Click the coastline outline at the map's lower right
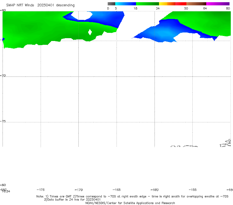Screen dimensions: 233x205 tap(225, 143)
